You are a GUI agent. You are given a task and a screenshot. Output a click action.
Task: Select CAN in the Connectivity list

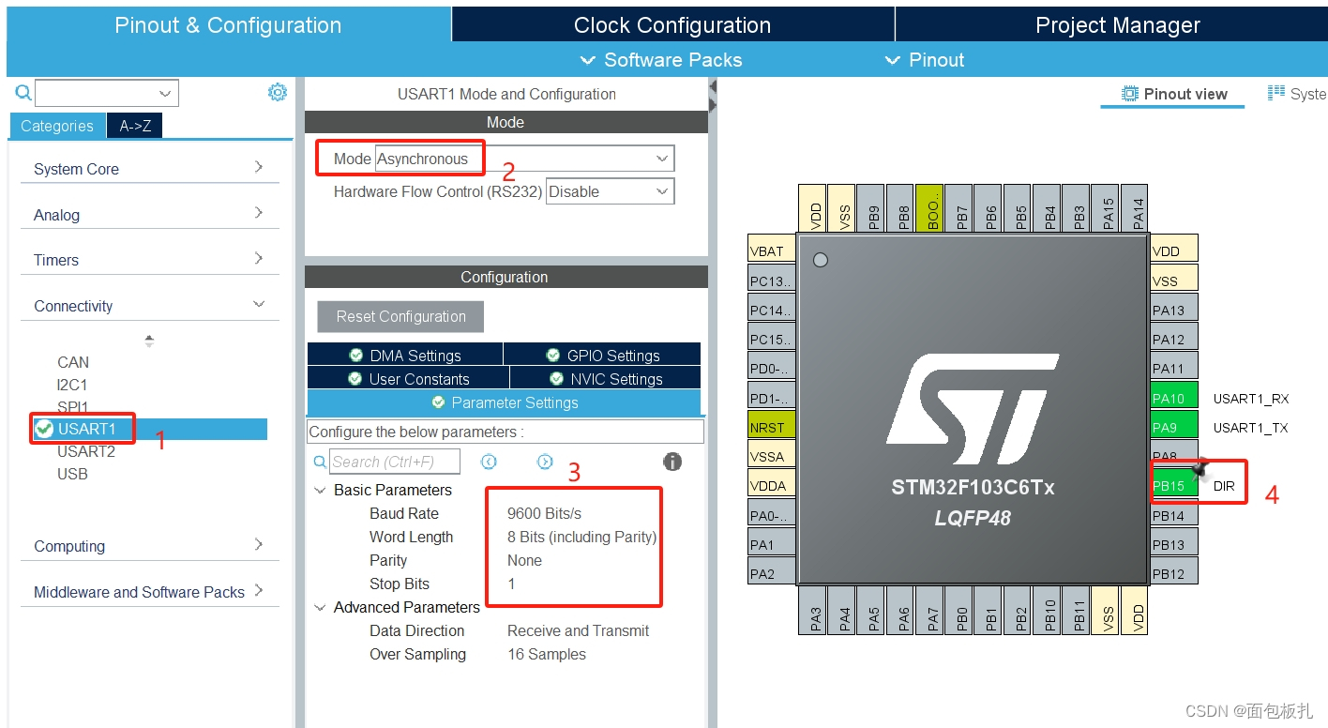73,362
